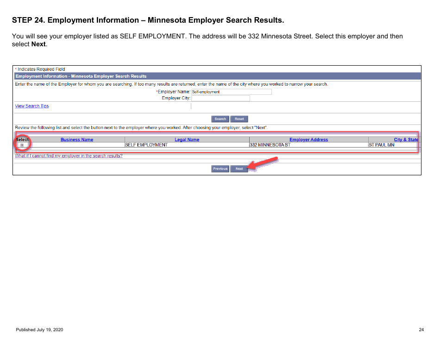Select the SELF EMPLOYMENT row in results table
Image resolution: width=440 pixels, height=340 pixels.
[146, 144]
